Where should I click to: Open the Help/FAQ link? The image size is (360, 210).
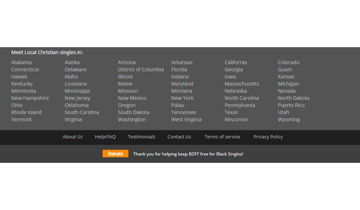pos(105,137)
